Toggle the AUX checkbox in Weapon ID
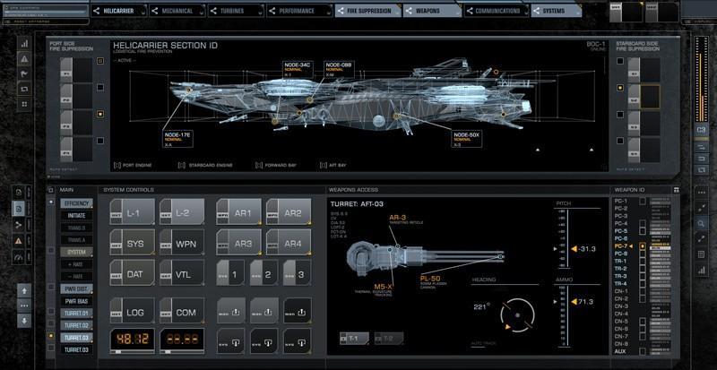This screenshot has height=370, width=717. [x=643, y=351]
